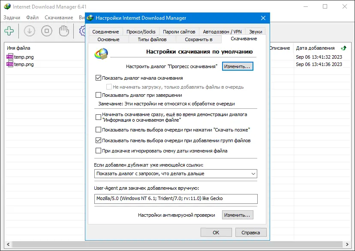Screen dimensions: 355x251
Task: Click the Stop download square icon
Action: [47, 31]
